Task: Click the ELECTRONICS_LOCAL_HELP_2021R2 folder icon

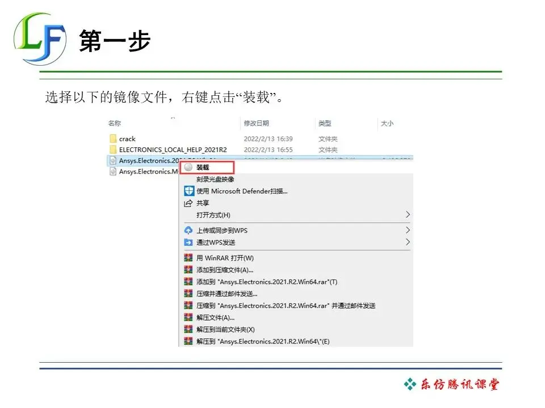Action: click(x=112, y=150)
